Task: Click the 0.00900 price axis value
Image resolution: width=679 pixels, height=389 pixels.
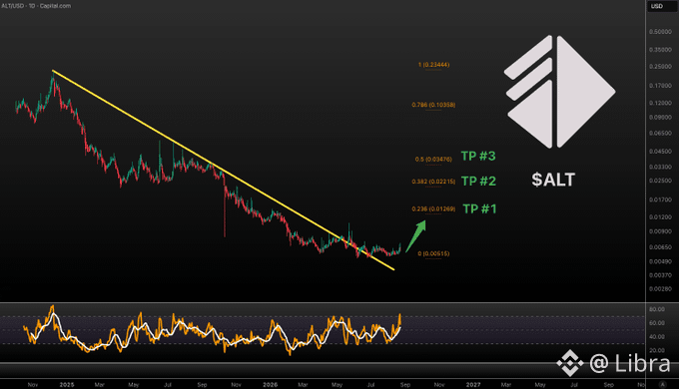Action: (x=660, y=231)
